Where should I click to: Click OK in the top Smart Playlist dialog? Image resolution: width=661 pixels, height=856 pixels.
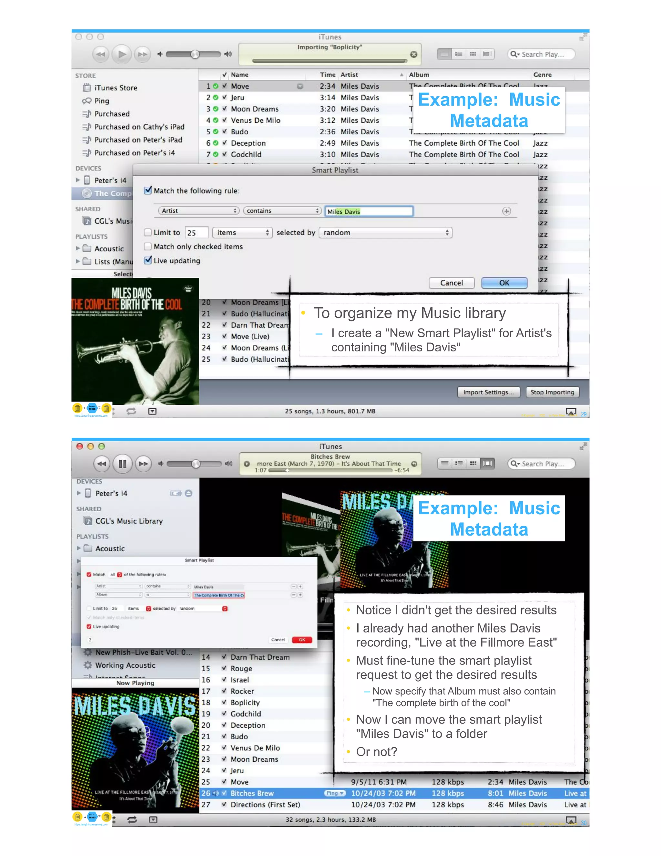(504, 283)
